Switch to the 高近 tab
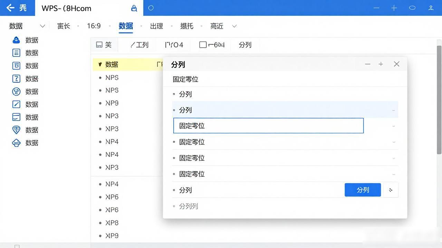Viewport: 442px width, 248px height. [x=217, y=26]
